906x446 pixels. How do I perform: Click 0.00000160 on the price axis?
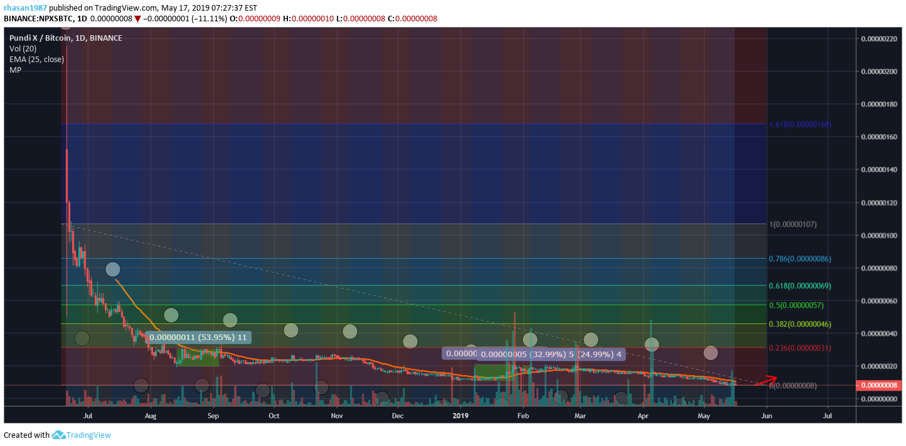pos(880,137)
